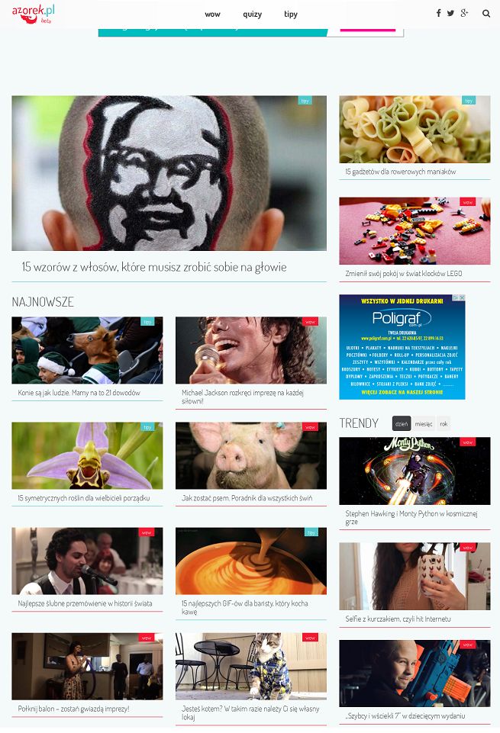Open 'Zmienił swój pokój w świat klocków LEGO'
This screenshot has width=500, height=733.
pyautogui.click(x=404, y=274)
